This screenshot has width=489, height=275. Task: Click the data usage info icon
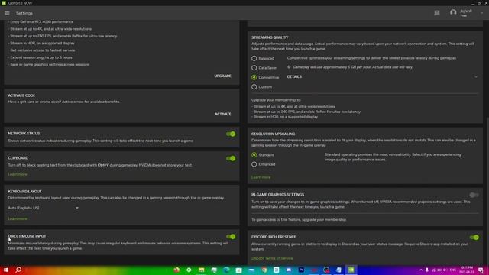click(289, 67)
